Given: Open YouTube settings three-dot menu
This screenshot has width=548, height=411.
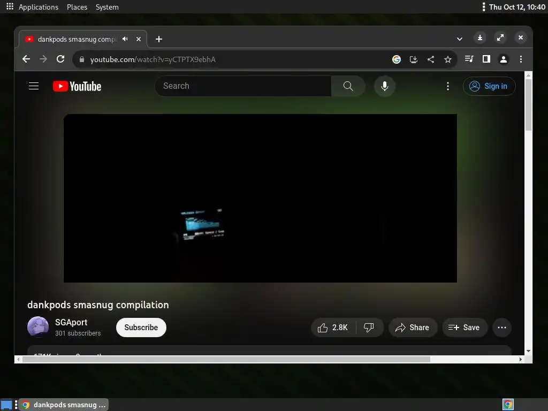Looking at the screenshot, I should [448, 86].
